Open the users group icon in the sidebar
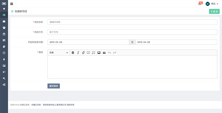Viewport: 222px width, 113px height. coord(4,28)
